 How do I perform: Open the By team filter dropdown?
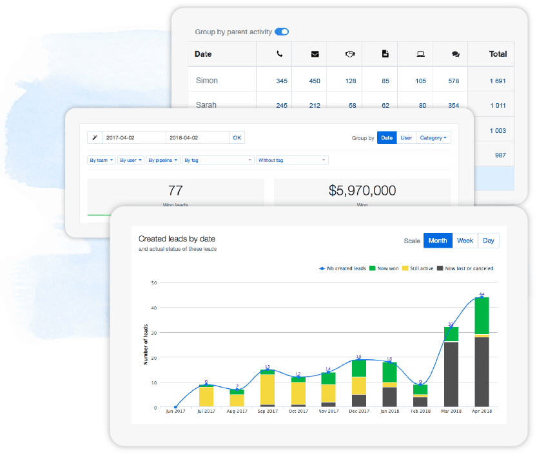101,160
